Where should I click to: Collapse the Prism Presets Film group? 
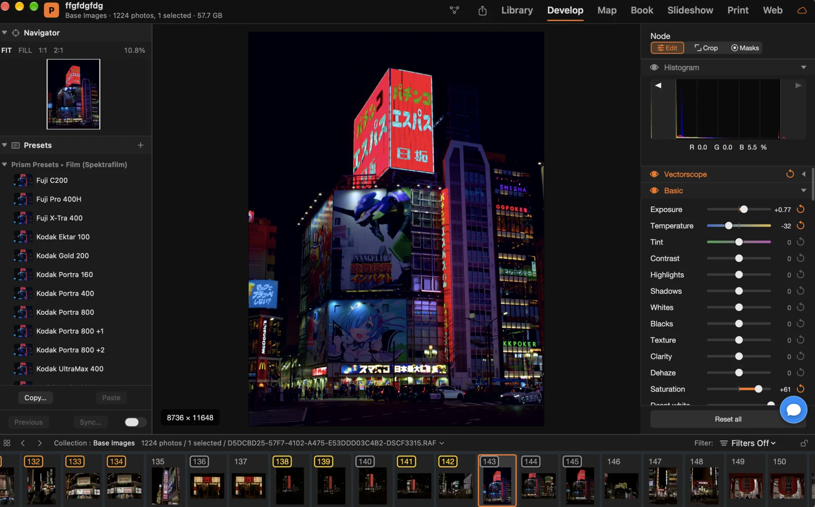coord(5,164)
